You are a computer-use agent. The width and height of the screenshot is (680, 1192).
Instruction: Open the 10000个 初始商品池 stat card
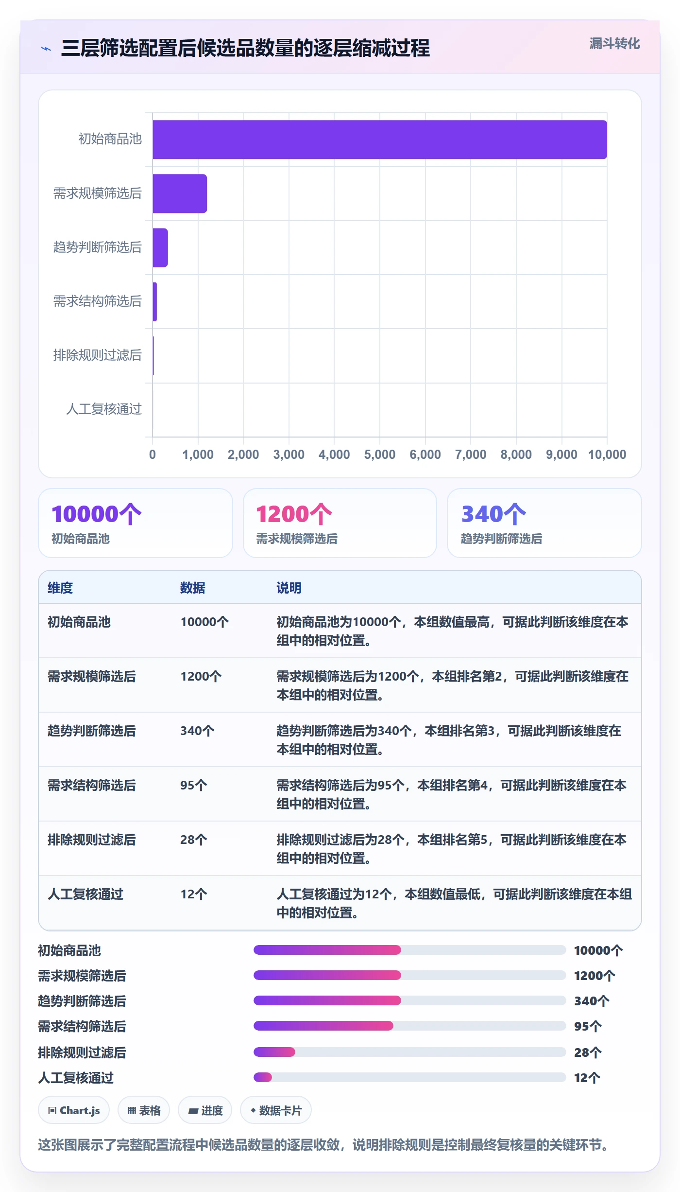click(136, 523)
